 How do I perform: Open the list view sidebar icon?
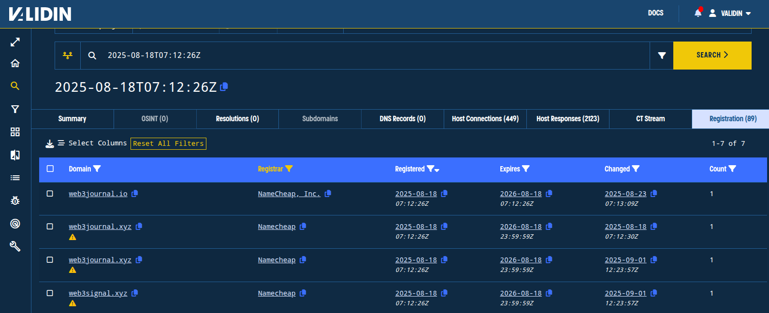click(x=15, y=178)
